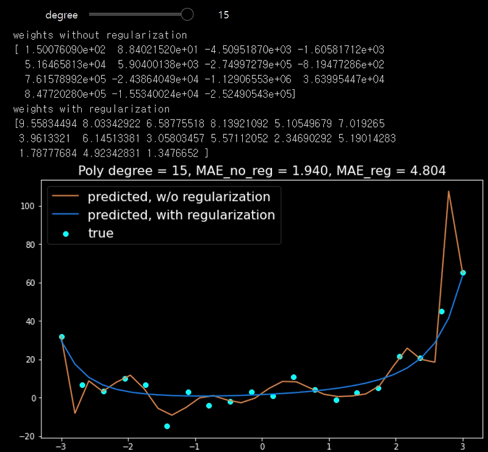
Task: Click the slider track left of the handle
Action: pyautogui.click(x=134, y=14)
